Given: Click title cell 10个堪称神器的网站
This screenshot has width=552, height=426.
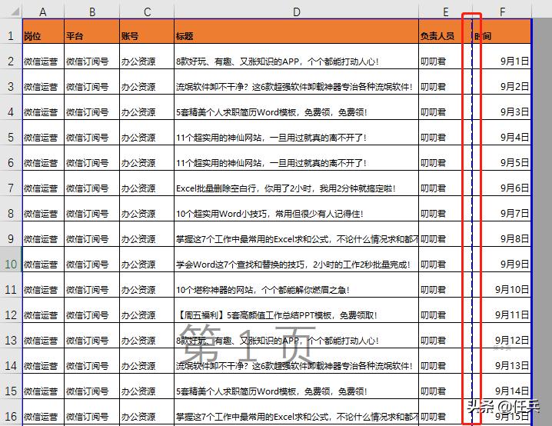Looking at the screenshot, I should [x=297, y=285].
